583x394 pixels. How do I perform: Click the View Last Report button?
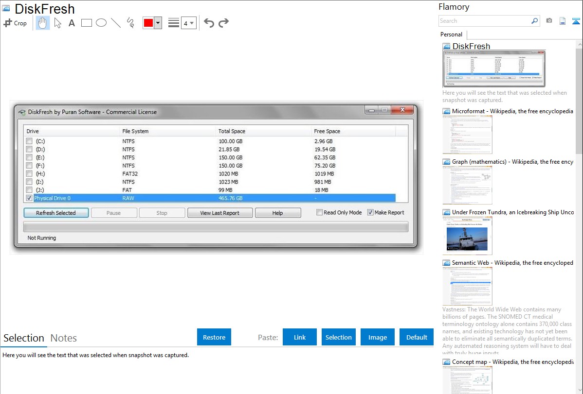pyautogui.click(x=220, y=213)
